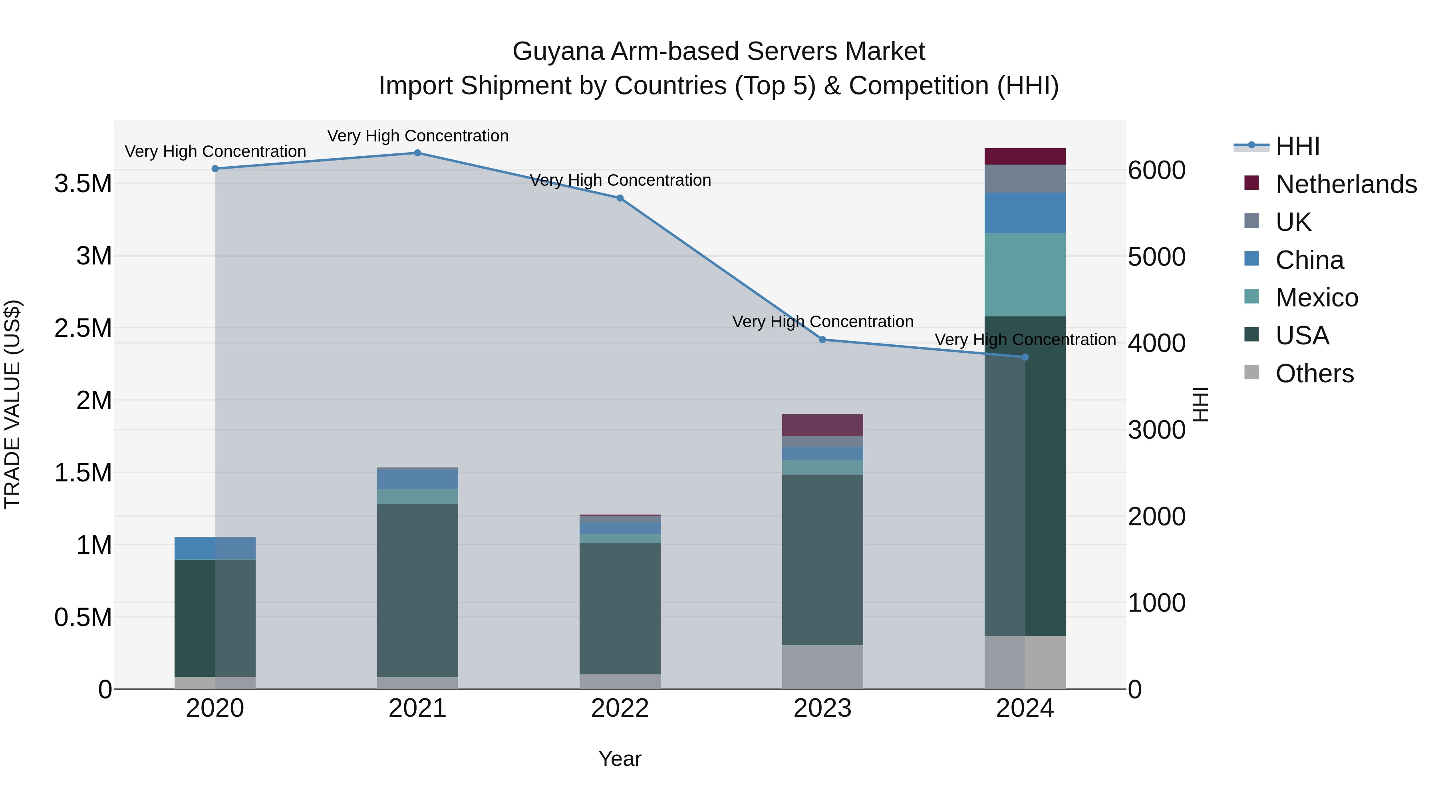Toggle the USA legend entry
This screenshot has height=809, width=1438.
click(x=1287, y=336)
